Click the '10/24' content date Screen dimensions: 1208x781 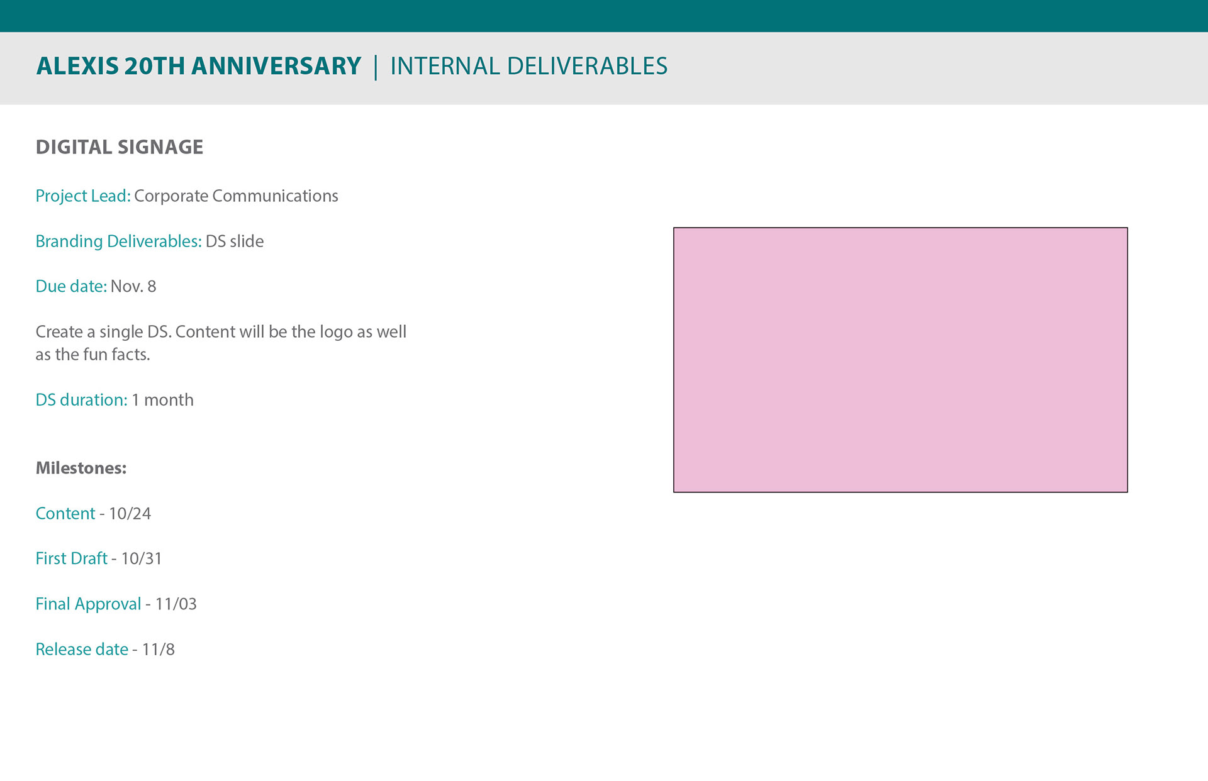(130, 514)
